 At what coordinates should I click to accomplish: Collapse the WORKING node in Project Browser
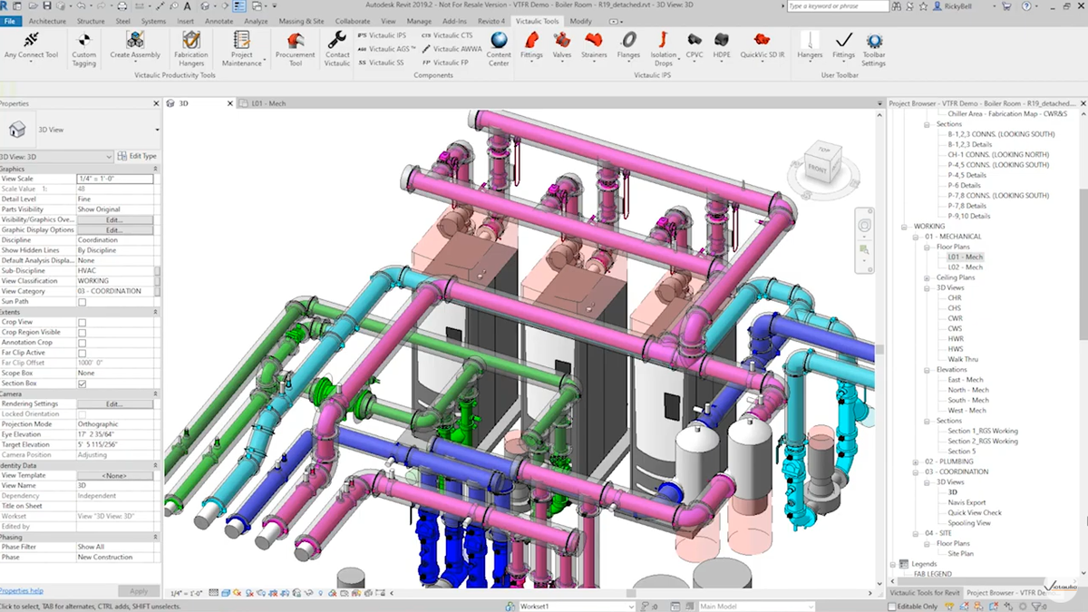[x=904, y=227]
